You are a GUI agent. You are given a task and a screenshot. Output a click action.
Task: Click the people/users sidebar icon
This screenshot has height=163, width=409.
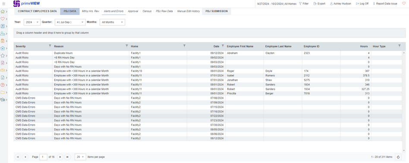click(x=3, y=34)
